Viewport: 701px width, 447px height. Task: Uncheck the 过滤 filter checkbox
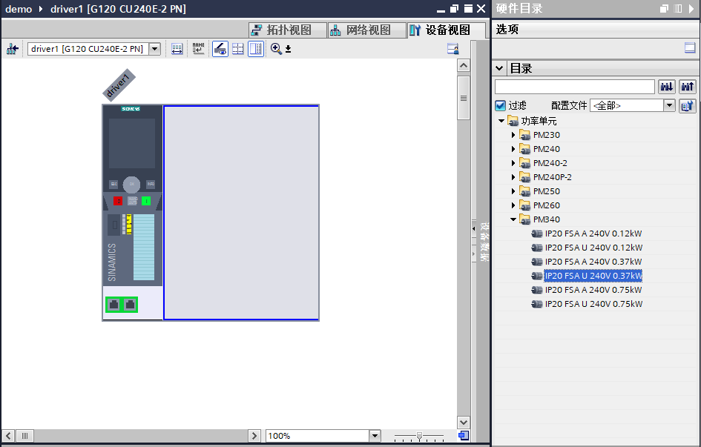click(500, 105)
